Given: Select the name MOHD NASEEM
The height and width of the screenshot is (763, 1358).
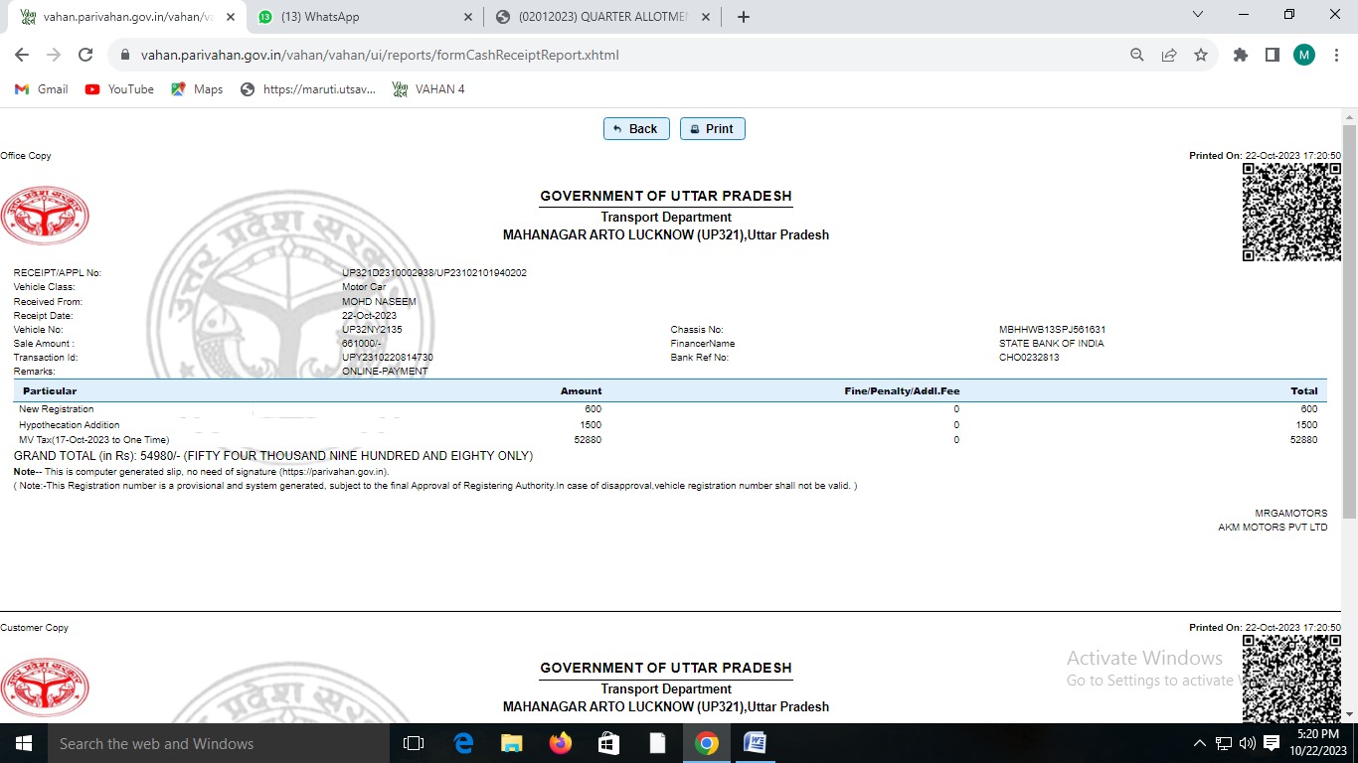Looking at the screenshot, I should pos(379,301).
